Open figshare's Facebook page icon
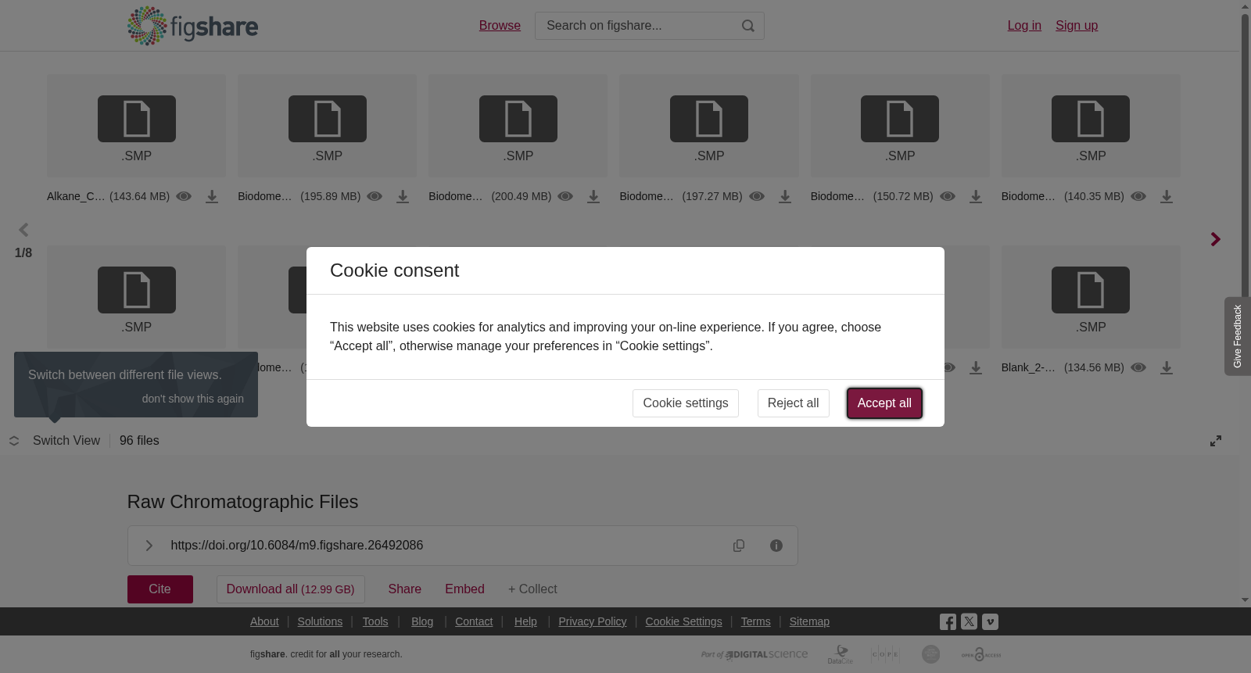Screen dimensions: 1251x673 click(948, 622)
